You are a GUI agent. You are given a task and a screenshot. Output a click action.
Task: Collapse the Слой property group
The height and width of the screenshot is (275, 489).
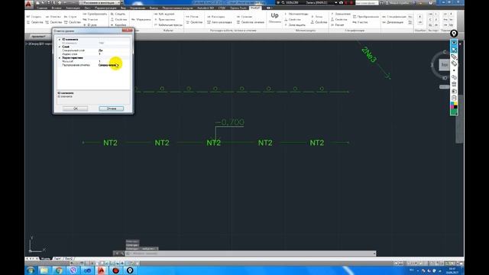60,47
